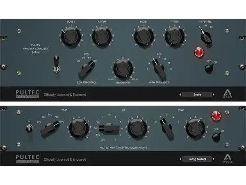Screen dimensions: 246x185
Task: Click the Apogee logo on the EQP-1A
Action: pos(227,94)
